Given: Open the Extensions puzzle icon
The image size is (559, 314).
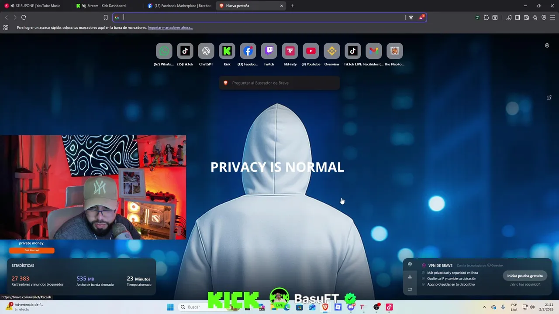Looking at the screenshot, I should [x=486, y=17].
